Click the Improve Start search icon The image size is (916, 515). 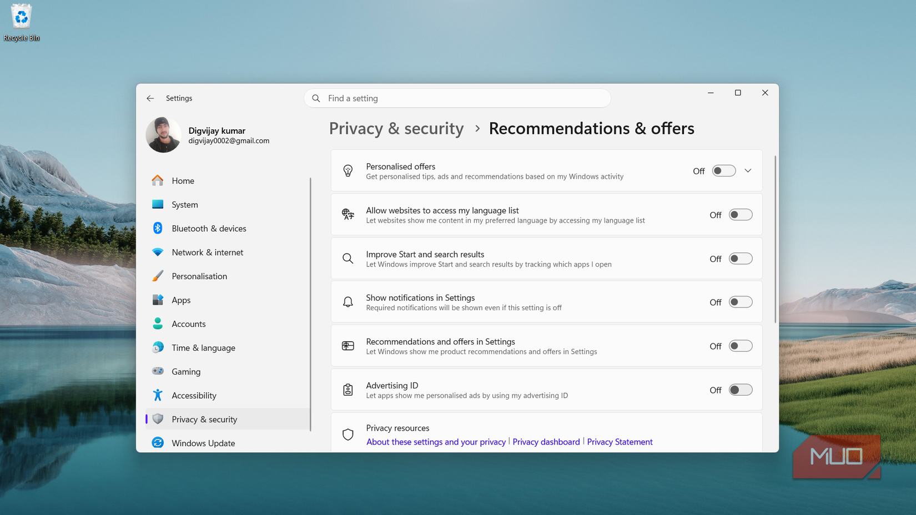coord(348,259)
